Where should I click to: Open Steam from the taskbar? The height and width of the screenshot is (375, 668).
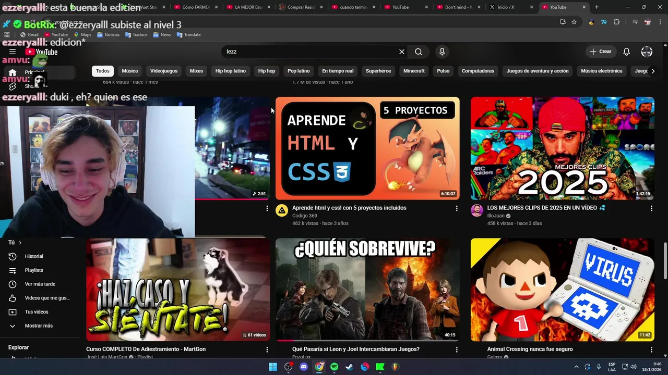click(350, 367)
